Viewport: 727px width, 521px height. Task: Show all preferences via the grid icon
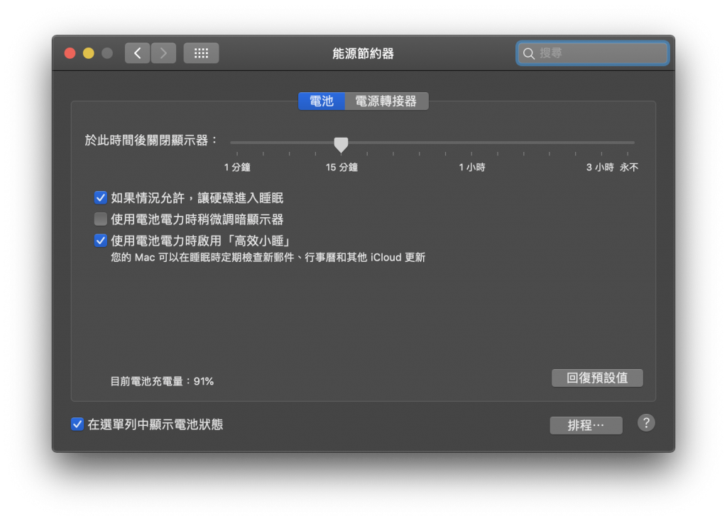201,53
